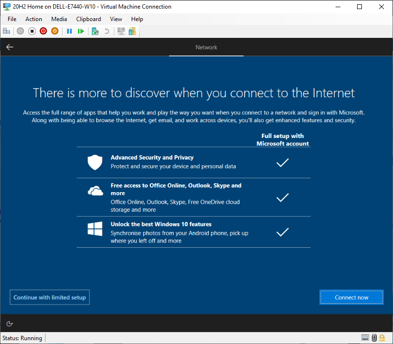393x344 pixels.
Task: Click the shield security icon
Action: tap(95, 162)
